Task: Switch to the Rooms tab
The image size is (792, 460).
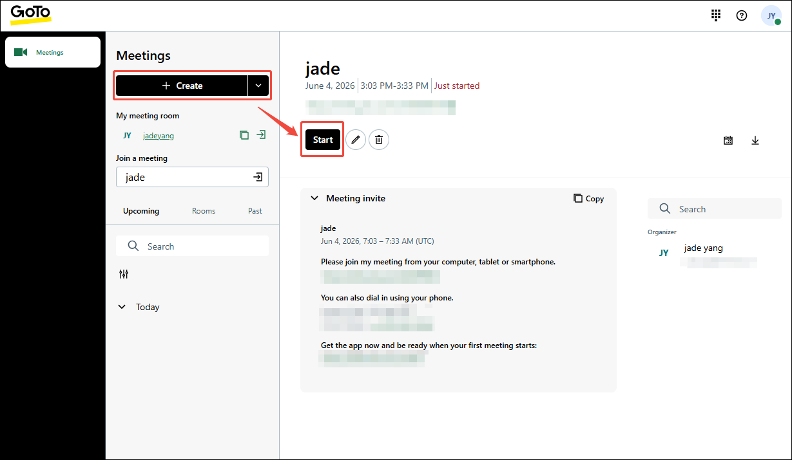Action: (x=204, y=211)
